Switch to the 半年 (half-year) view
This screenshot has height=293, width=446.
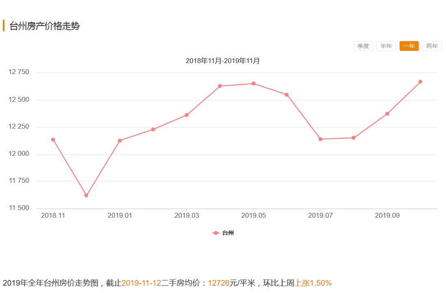pyautogui.click(x=386, y=46)
